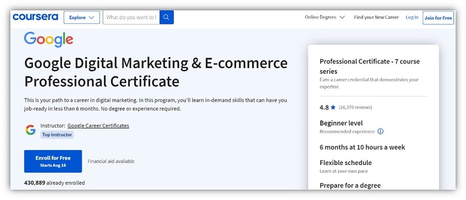
Task: Click the Log In link
Action: [412, 17]
